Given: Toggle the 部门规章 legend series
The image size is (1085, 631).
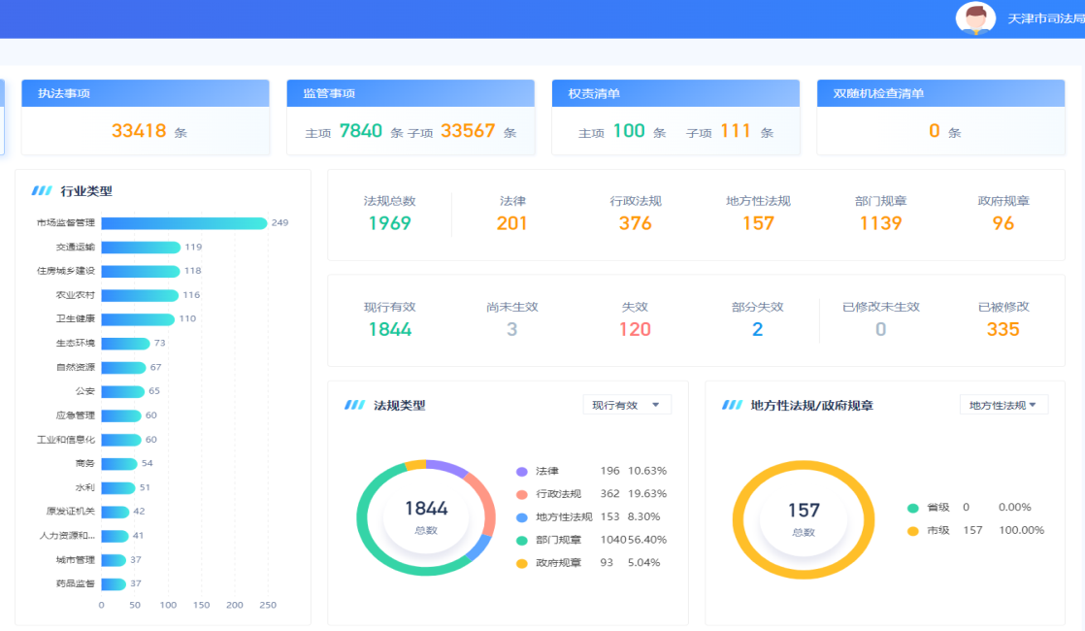Looking at the screenshot, I should coord(558,540).
